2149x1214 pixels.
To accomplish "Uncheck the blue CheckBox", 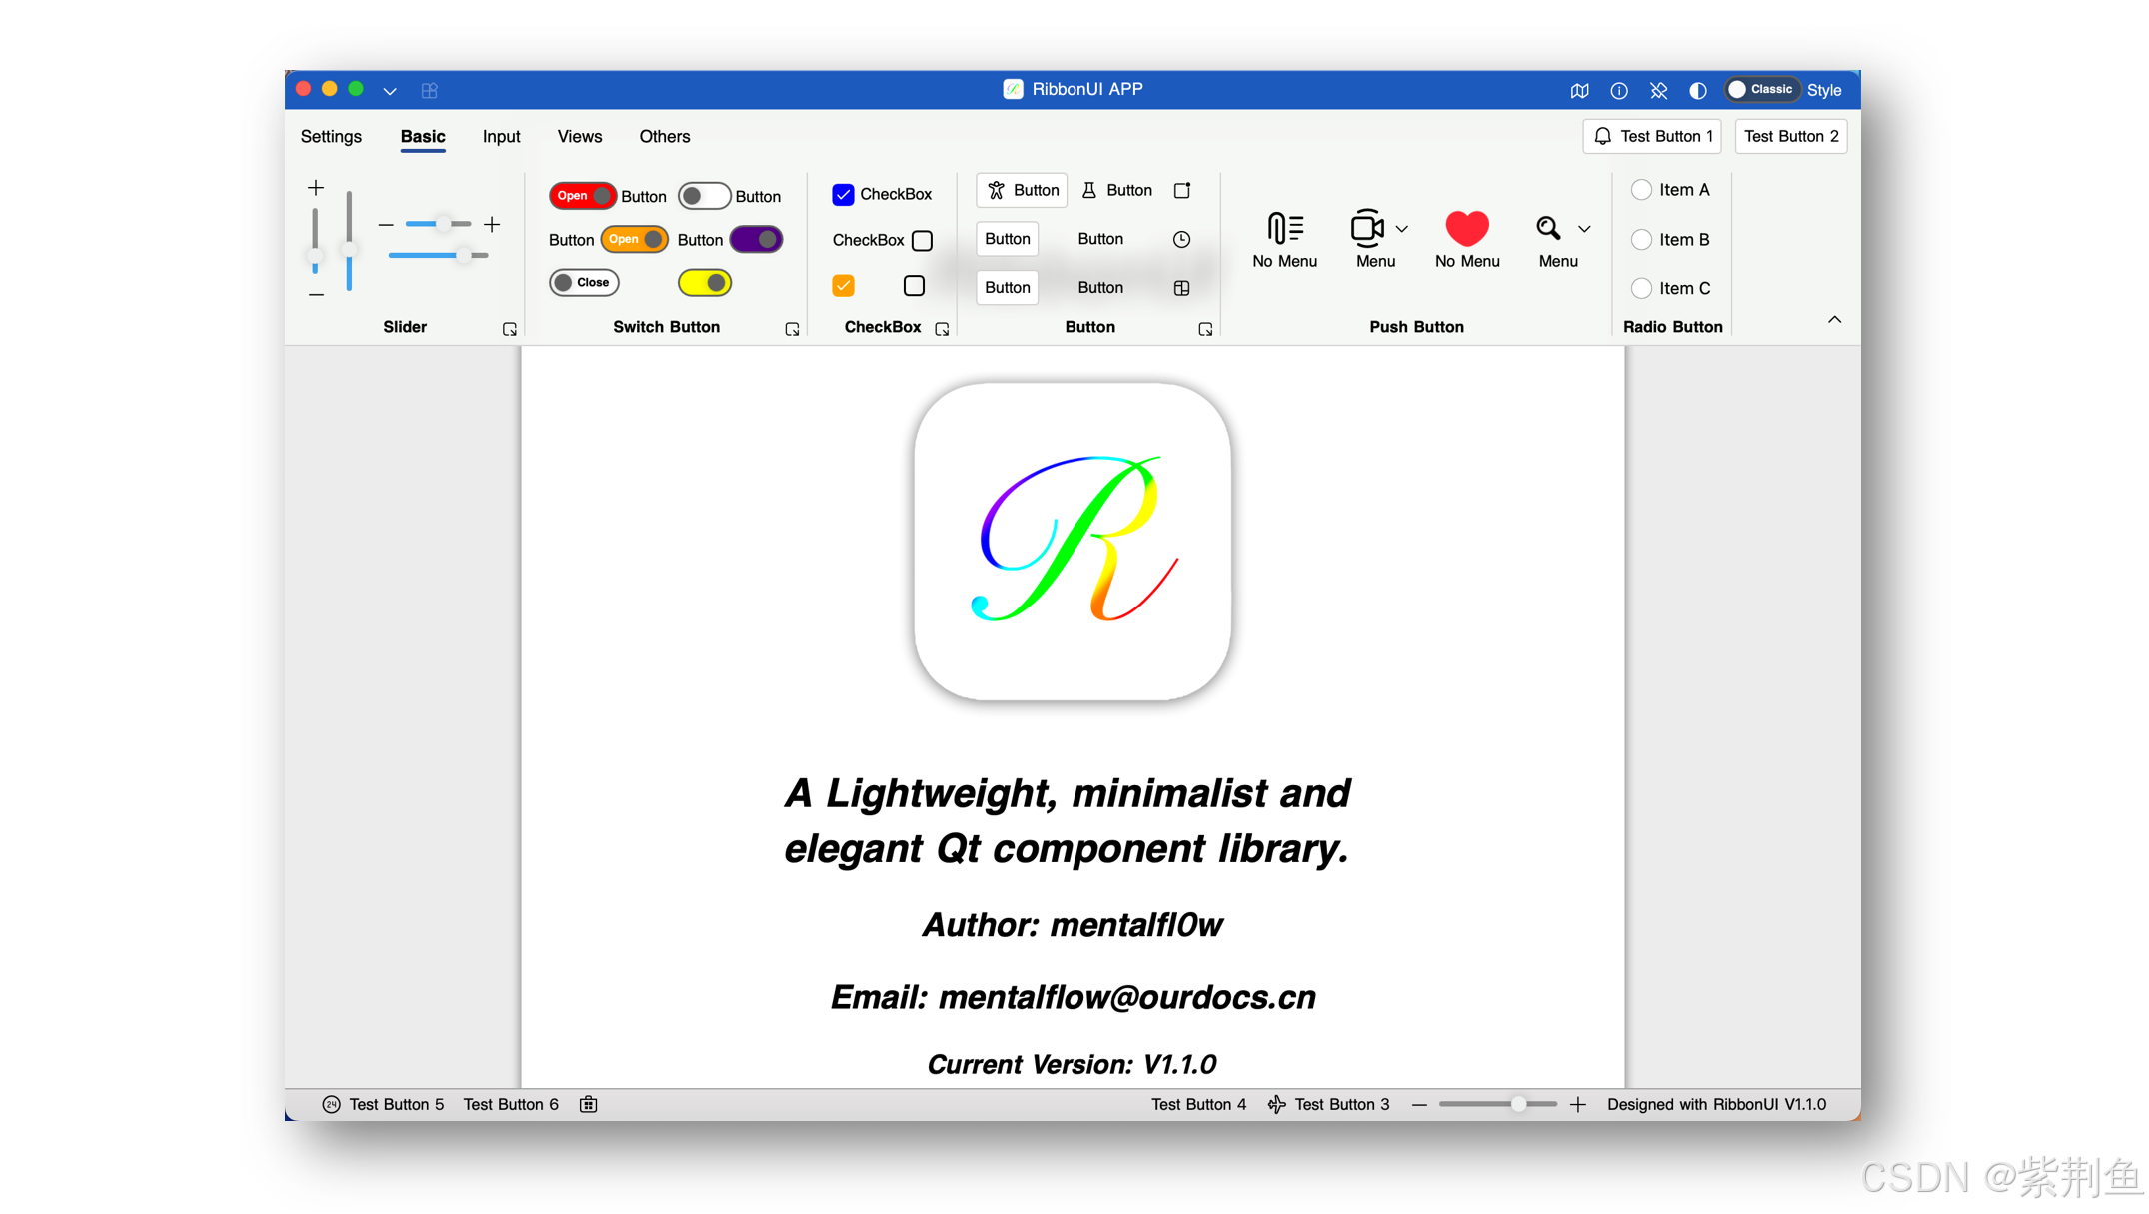I will pyautogui.click(x=843, y=194).
